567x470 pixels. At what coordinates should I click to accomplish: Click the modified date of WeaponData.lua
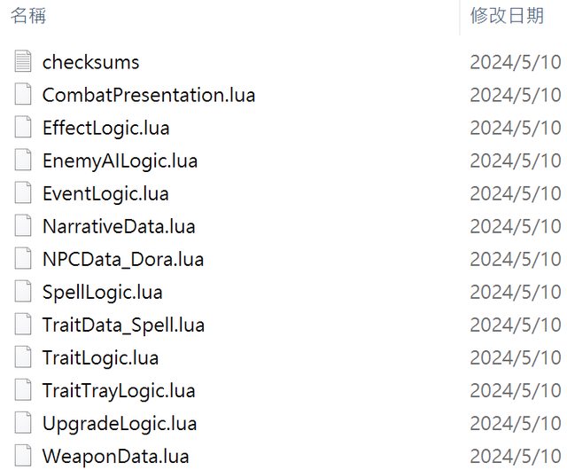516,456
